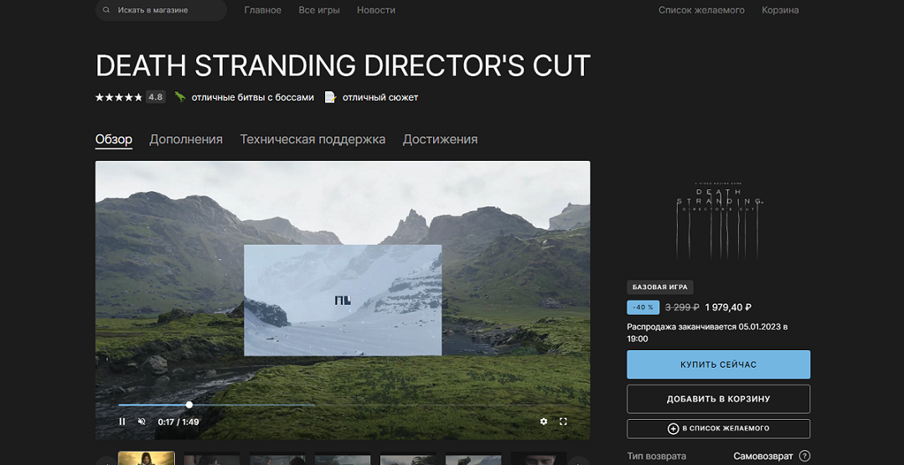Click the 4.8 rating badge

[x=156, y=97]
